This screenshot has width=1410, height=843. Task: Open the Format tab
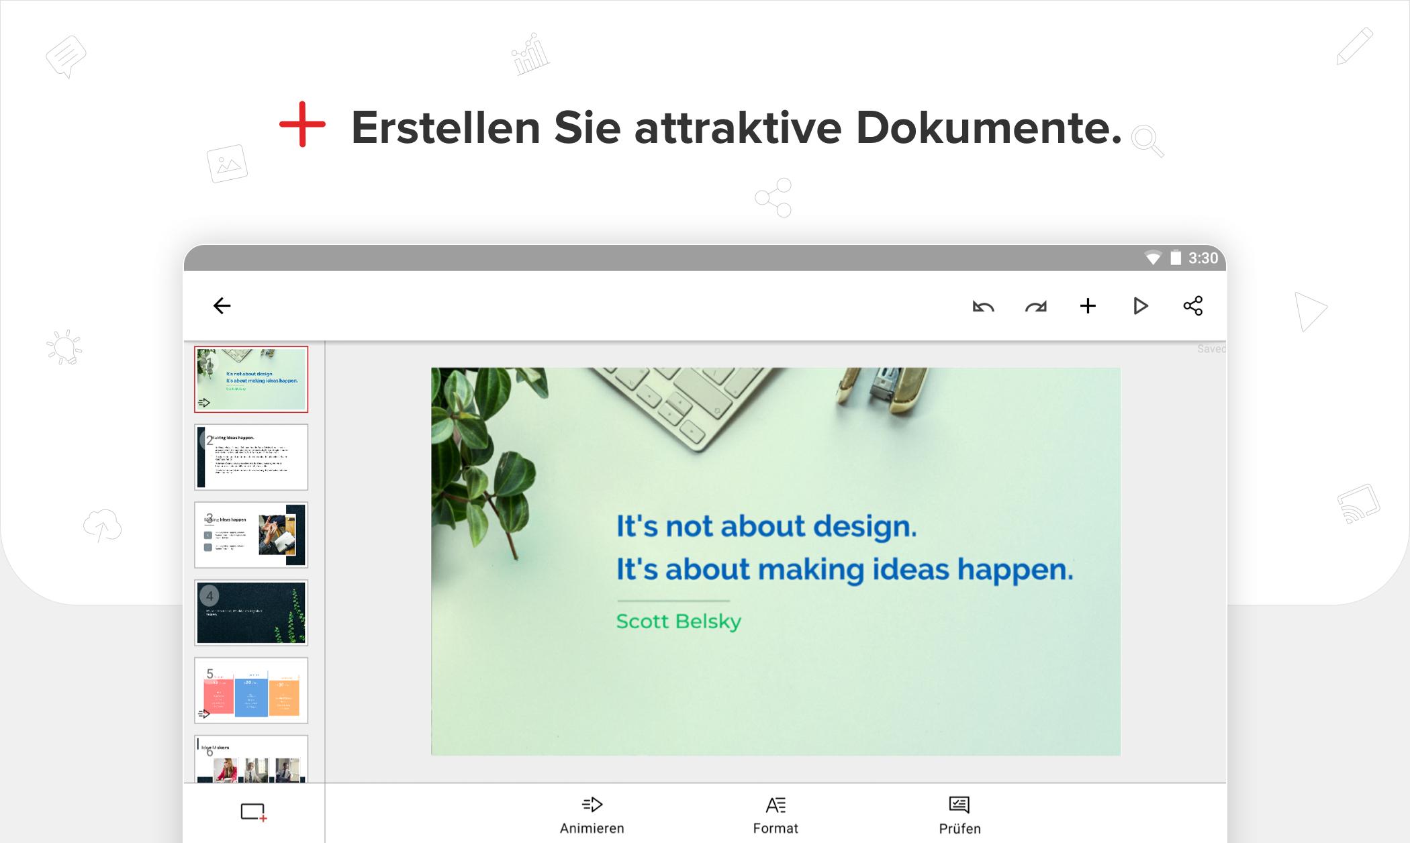coord(775,815)
